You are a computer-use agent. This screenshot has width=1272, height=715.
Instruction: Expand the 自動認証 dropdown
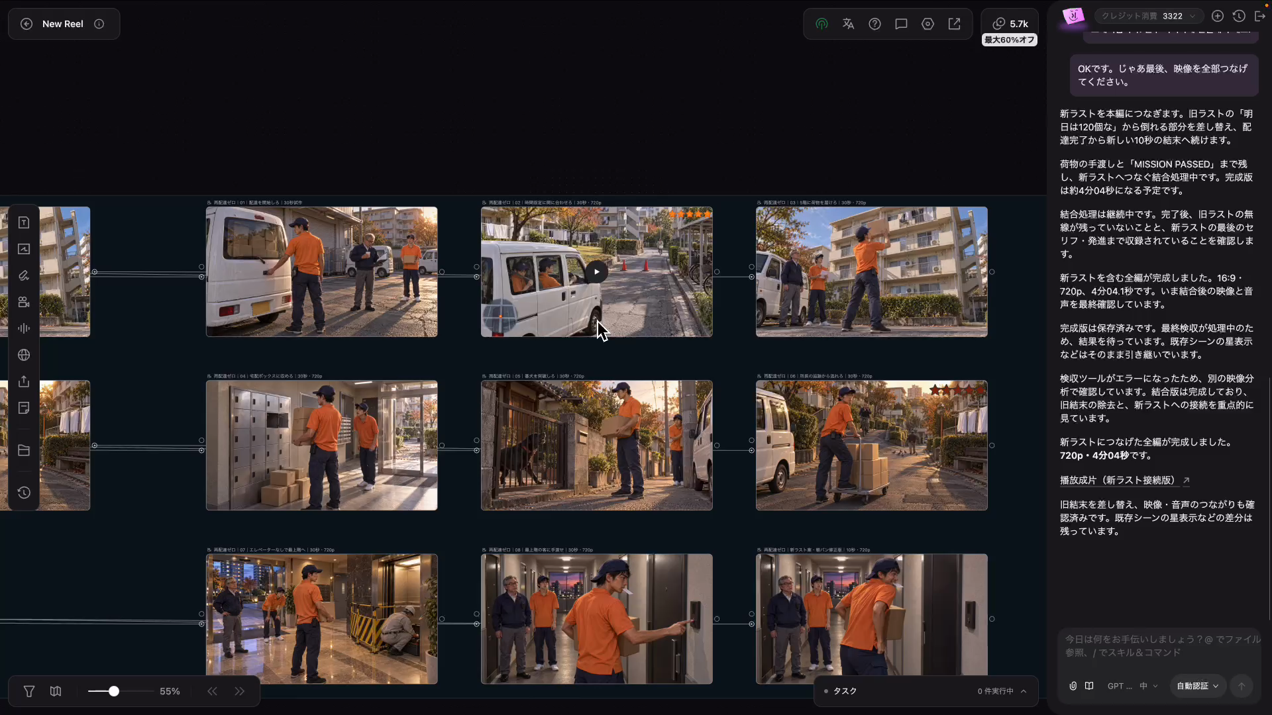click(x=1198, y=686)
